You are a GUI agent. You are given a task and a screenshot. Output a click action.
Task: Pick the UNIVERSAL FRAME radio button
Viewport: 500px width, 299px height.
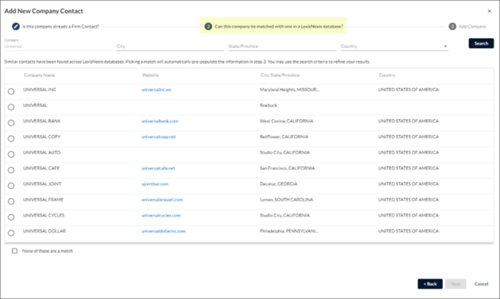click(x=11, y=201)
